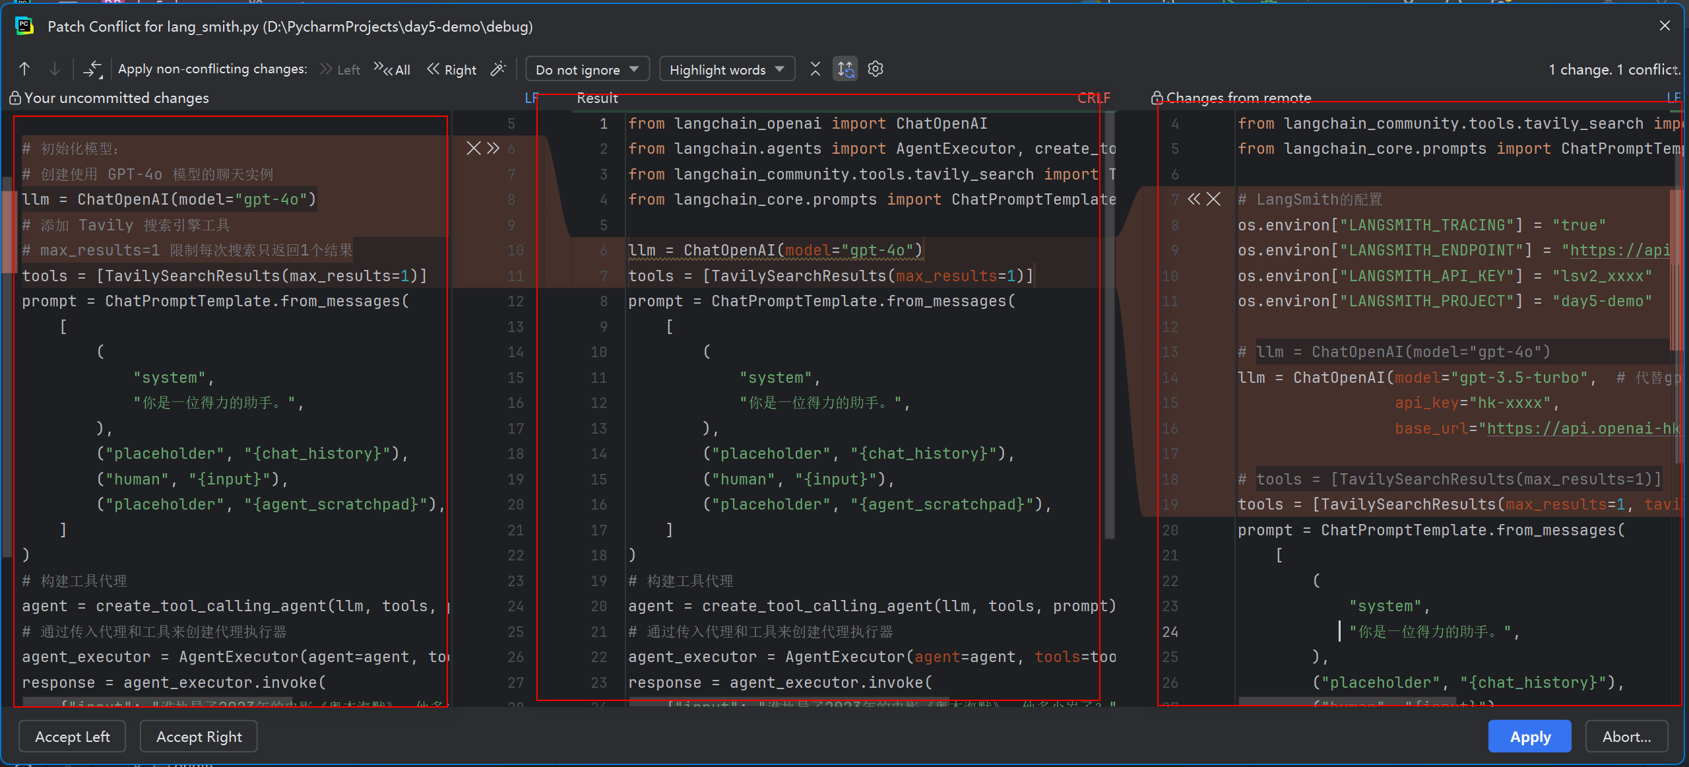Open diff settings gear icon
The width and height of the screenshot is (1689, 767).
tap(876, 69)
